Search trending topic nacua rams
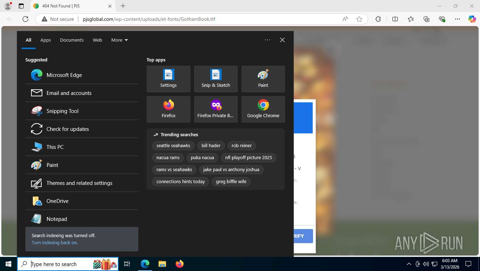 [x=168, y=157]
